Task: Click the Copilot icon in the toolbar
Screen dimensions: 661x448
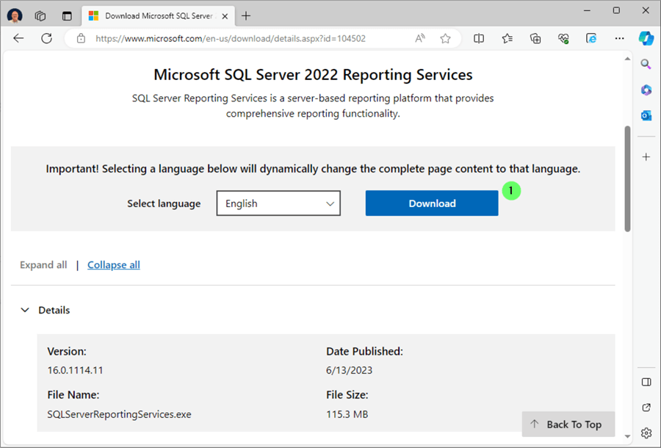Action: pos(646,38)
